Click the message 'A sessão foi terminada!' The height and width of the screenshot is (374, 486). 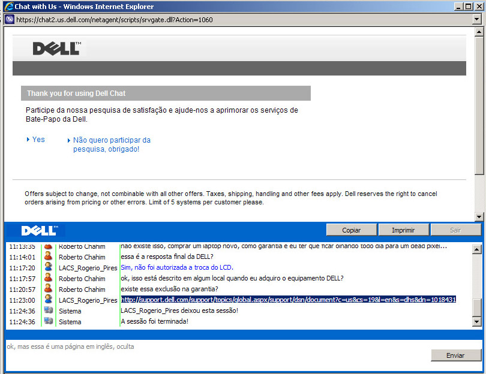coord(154,321)
